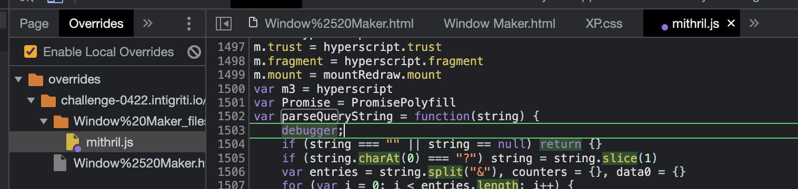The width and height of the screenshot is (798, 189).
Task: Collapse the challenge-0422.intigriti.io folder
Action: 32,100
